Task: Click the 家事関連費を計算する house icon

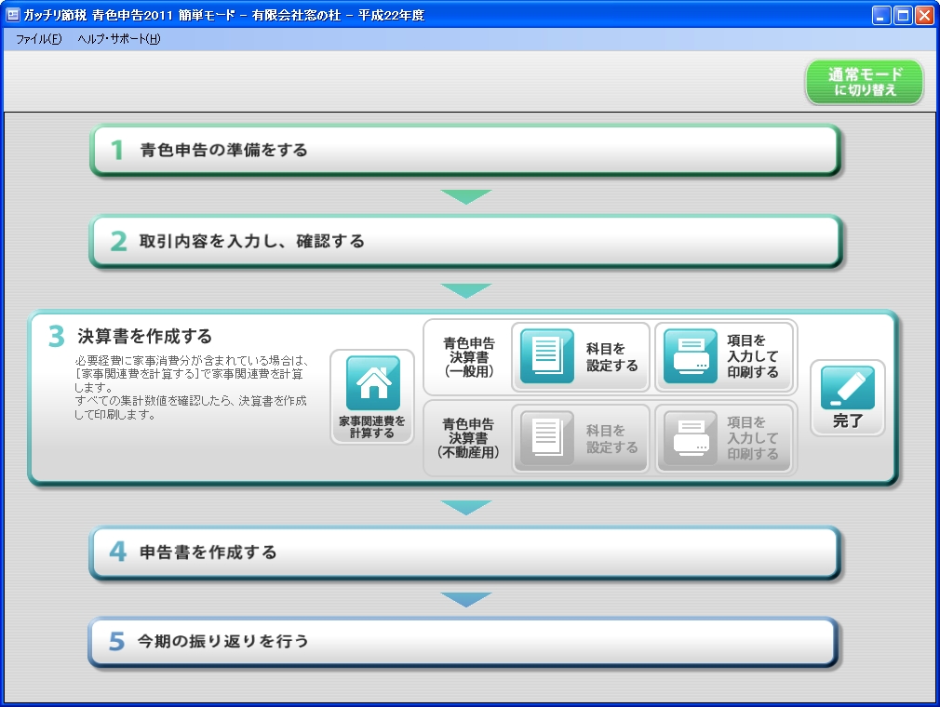Action: tap(371, 380)
